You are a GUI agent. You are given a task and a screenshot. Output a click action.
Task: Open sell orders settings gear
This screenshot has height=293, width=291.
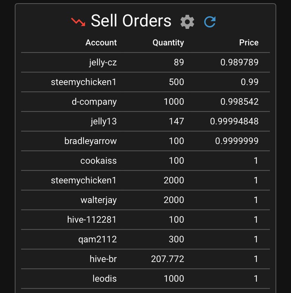(x=187, y=22)
